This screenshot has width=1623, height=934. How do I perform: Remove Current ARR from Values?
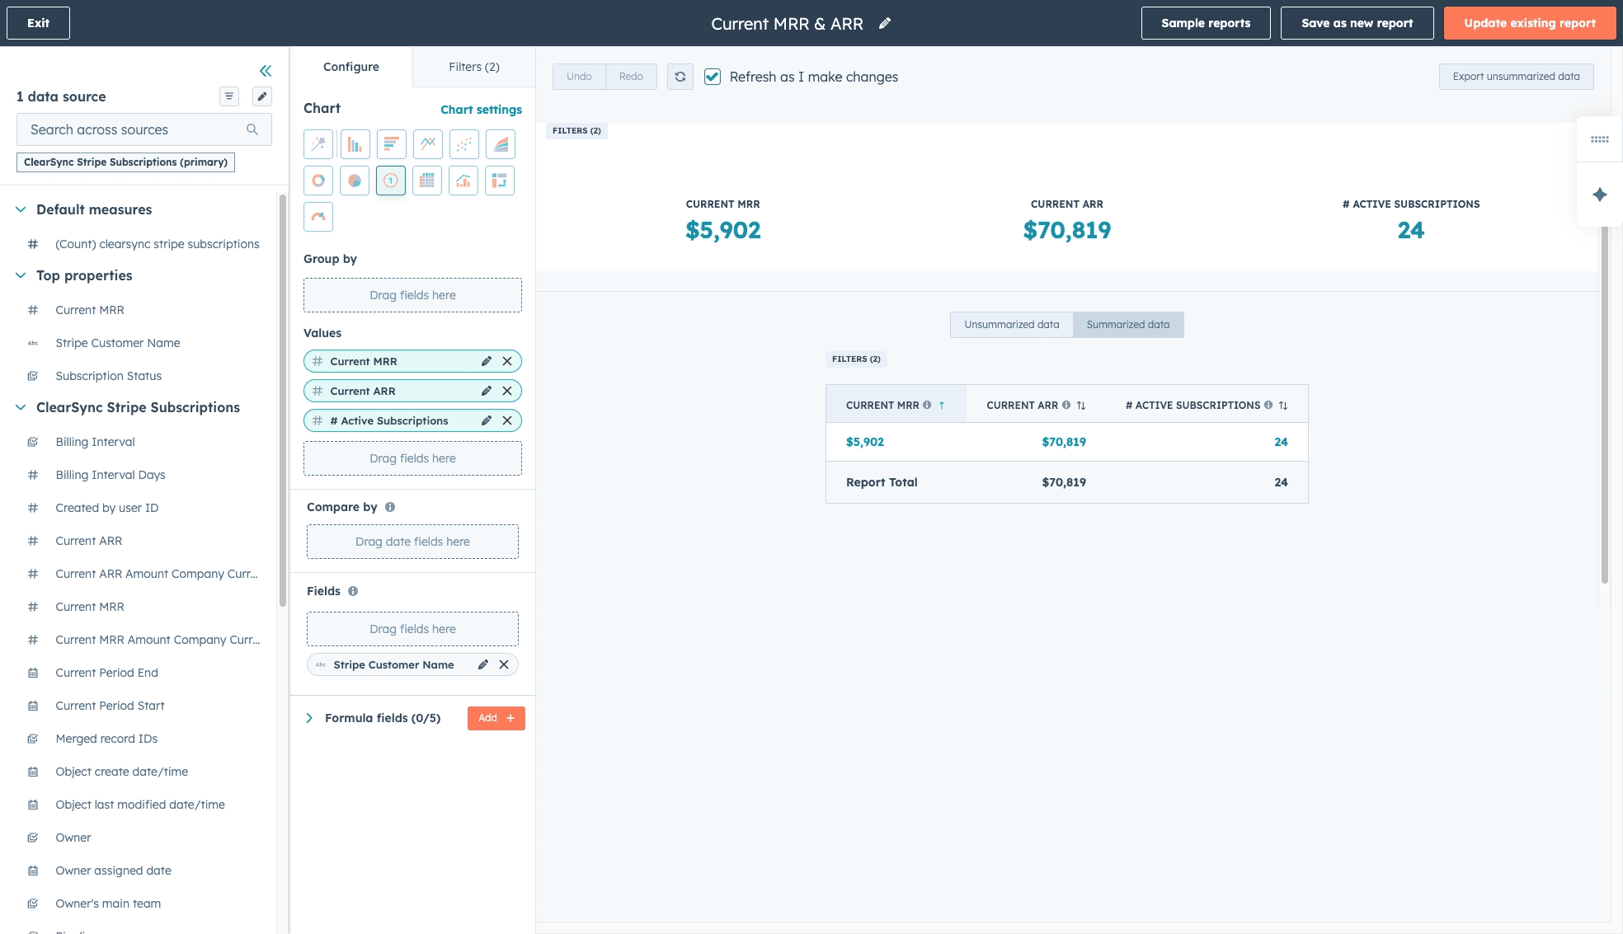[507, 391]
